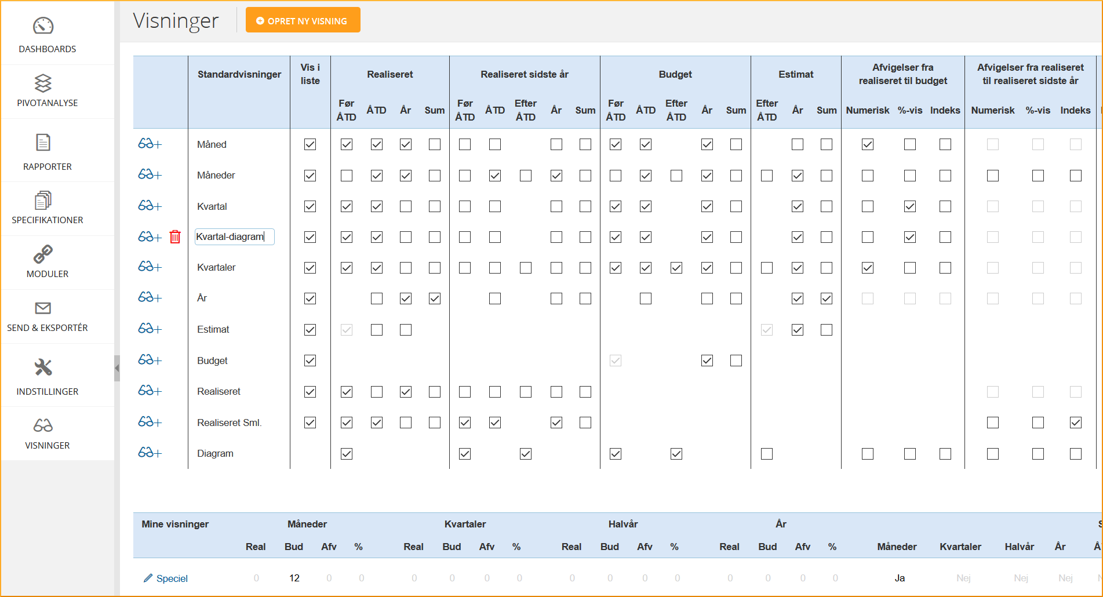Screen dimensions: 1103x597
Task: Click the Kvartal-diagram name text field
Action: 234,236
